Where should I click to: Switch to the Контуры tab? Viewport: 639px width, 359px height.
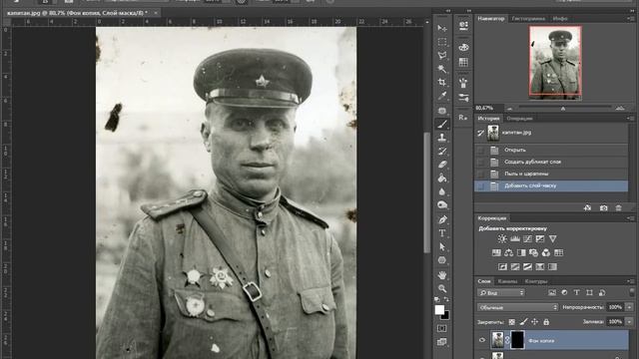coord(536,281)
